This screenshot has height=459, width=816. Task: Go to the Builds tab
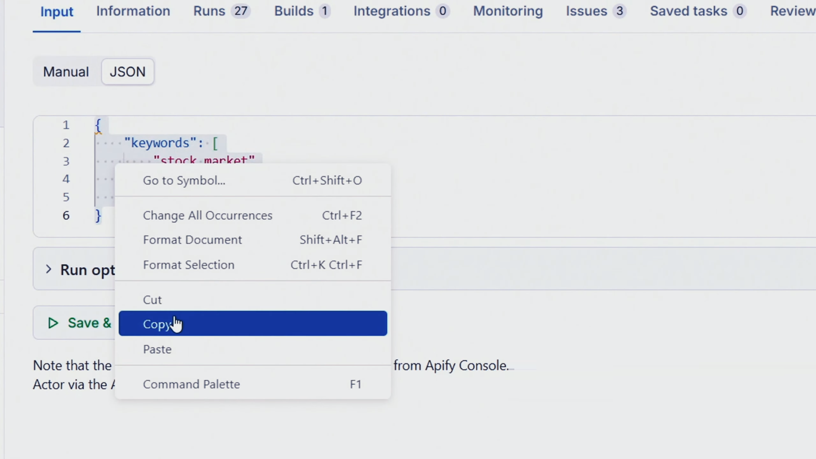click(x=302, y=11)
